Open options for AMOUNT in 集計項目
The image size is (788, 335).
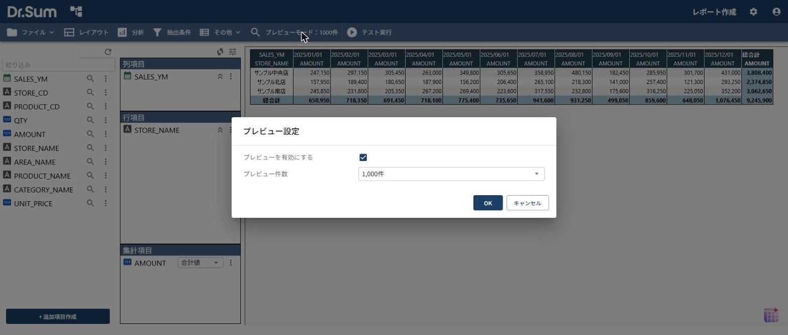click(x=231, y=263)
